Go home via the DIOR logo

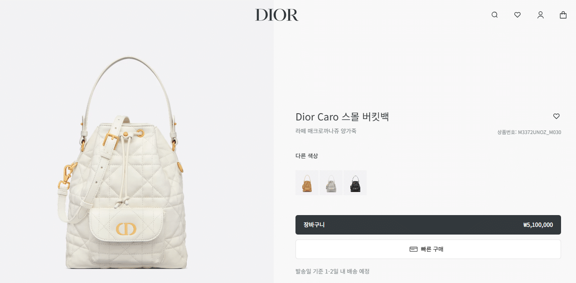pyautogui.click(x=277, y=15)
